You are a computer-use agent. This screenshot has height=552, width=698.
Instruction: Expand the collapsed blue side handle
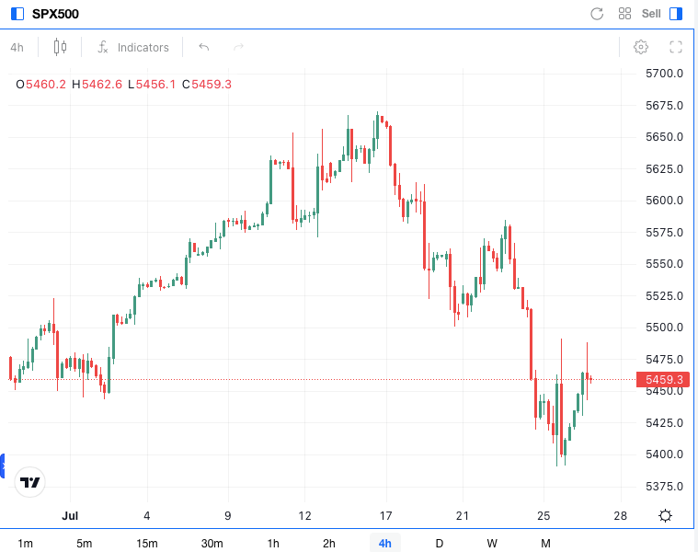3,466
